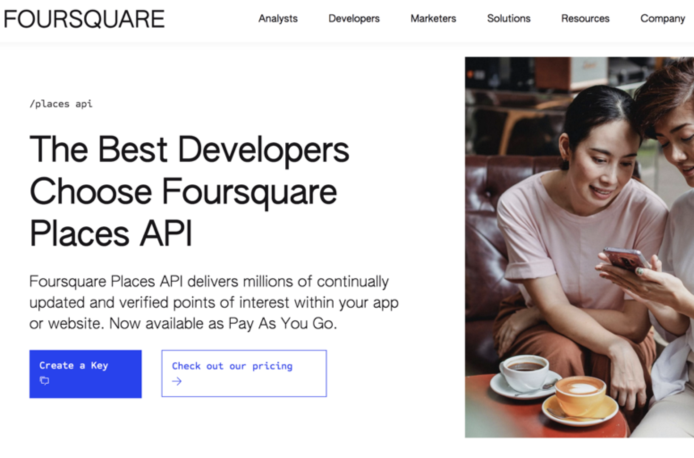Expand the Solutions menu item
Image resolution: width=694 pixels, height=458 pixels.
pos(508,18)
